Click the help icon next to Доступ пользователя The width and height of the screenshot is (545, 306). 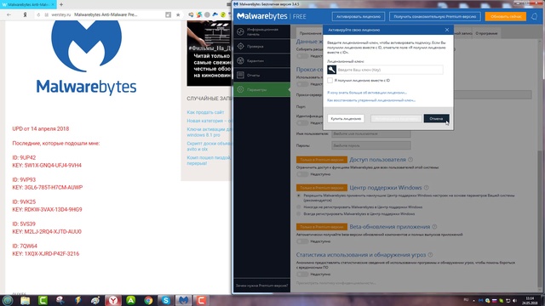pyautogui.click(x=410, y=160)
